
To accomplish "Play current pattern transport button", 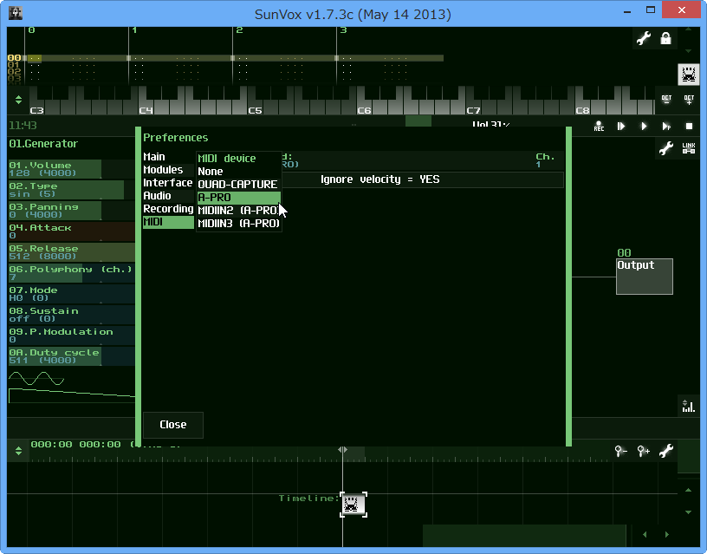I will (666, 127).
